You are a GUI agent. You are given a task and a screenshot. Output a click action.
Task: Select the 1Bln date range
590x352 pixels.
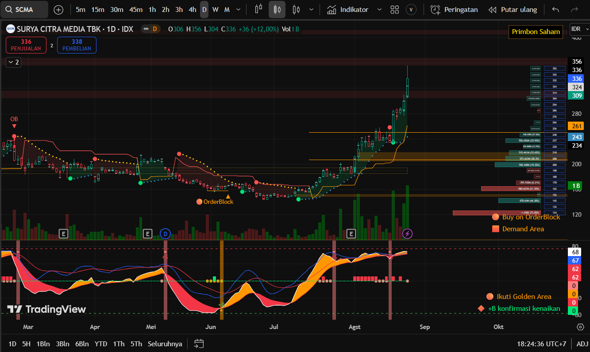click(43, 344)
